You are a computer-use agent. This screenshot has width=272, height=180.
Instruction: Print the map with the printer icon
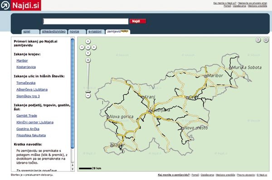click(x=258, y=40)
